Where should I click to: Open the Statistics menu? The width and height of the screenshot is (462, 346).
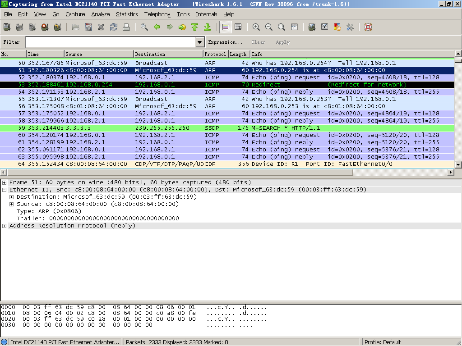[127, 14]
